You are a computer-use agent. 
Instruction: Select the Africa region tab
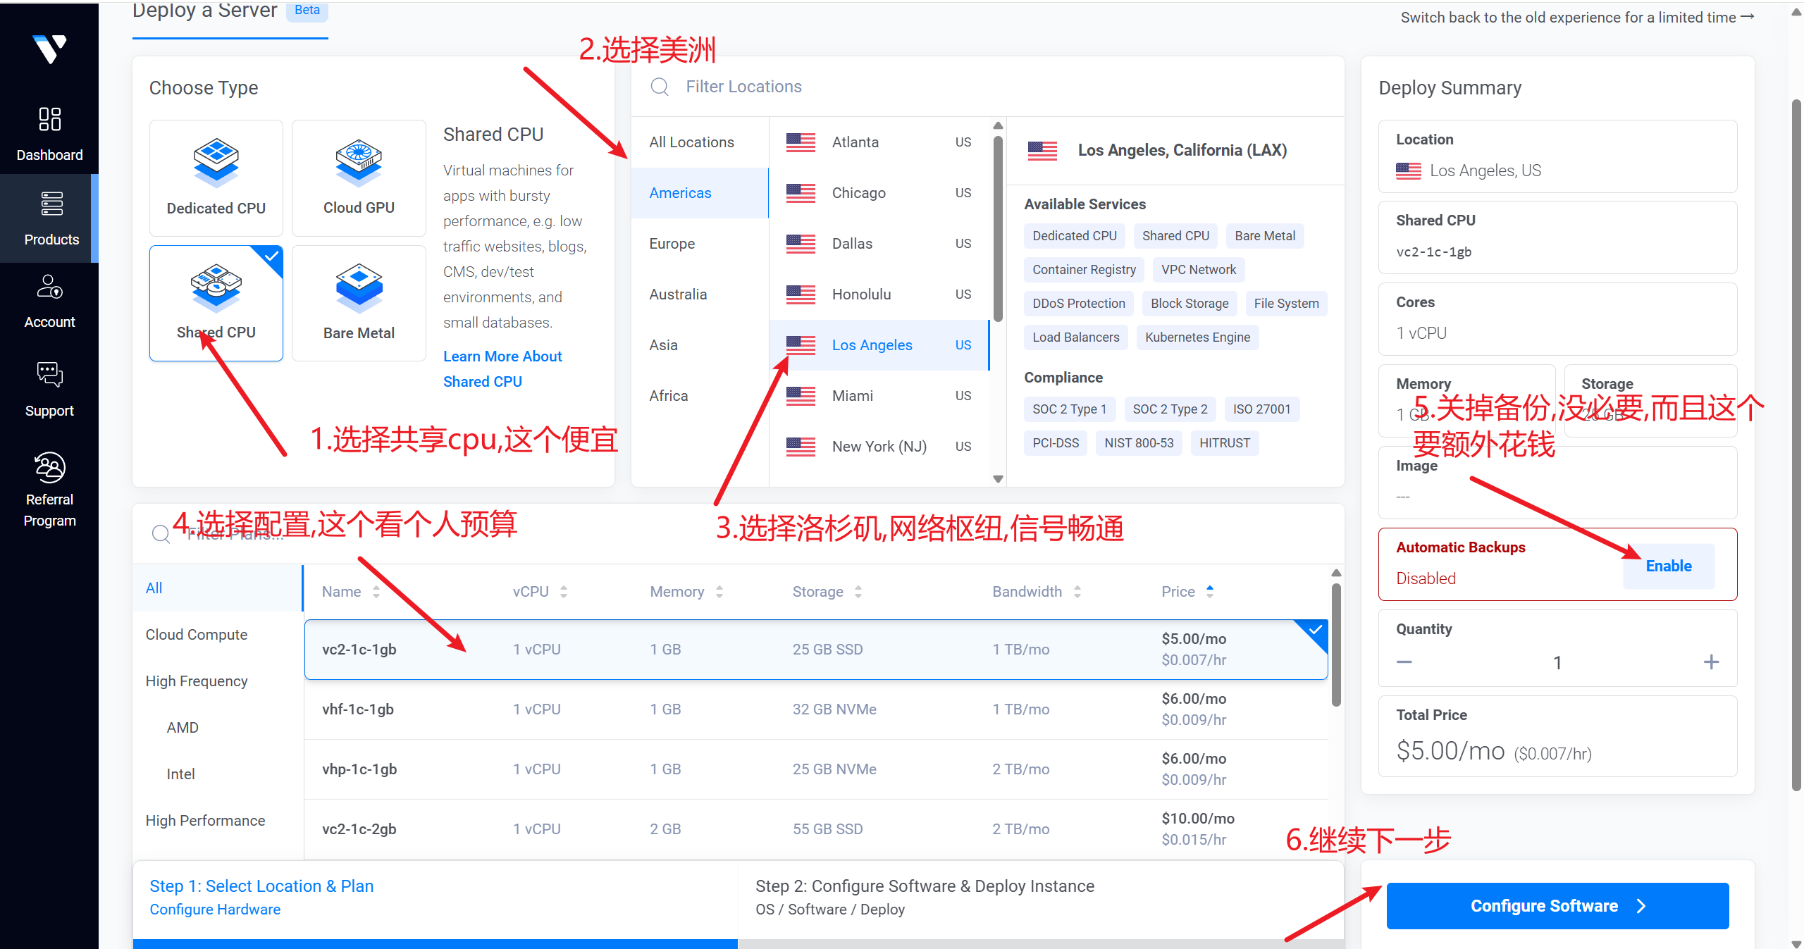700,396
